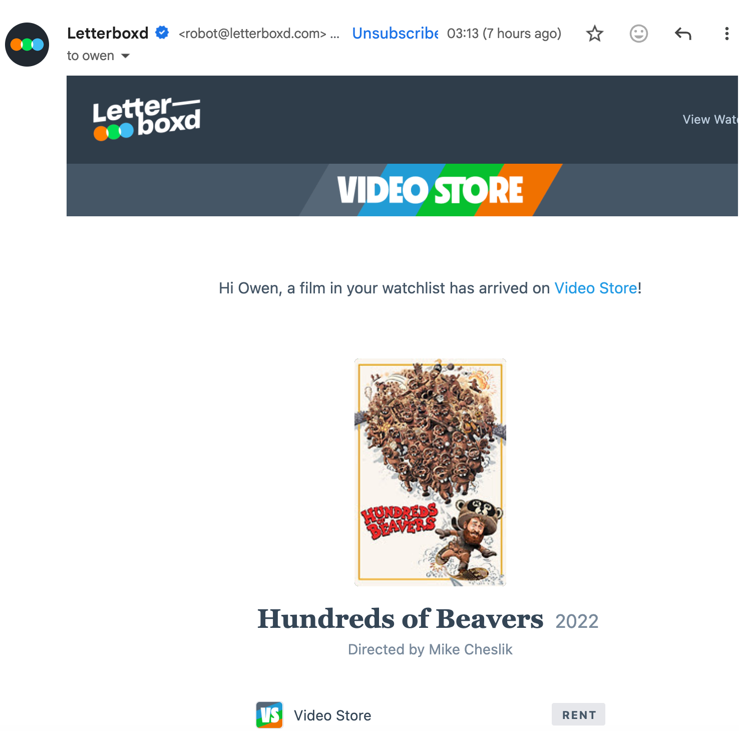
Task: Click the blue verified sender badge
Action: [x=162, y=33]
